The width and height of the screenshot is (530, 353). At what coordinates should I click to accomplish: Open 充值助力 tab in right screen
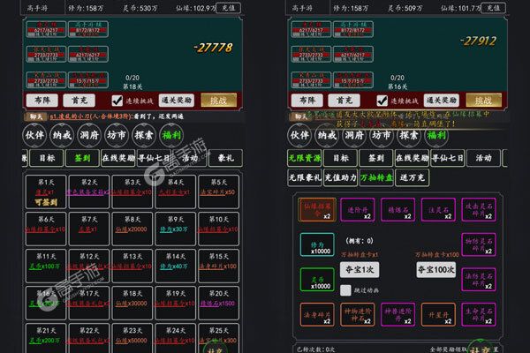pos(340,177)
